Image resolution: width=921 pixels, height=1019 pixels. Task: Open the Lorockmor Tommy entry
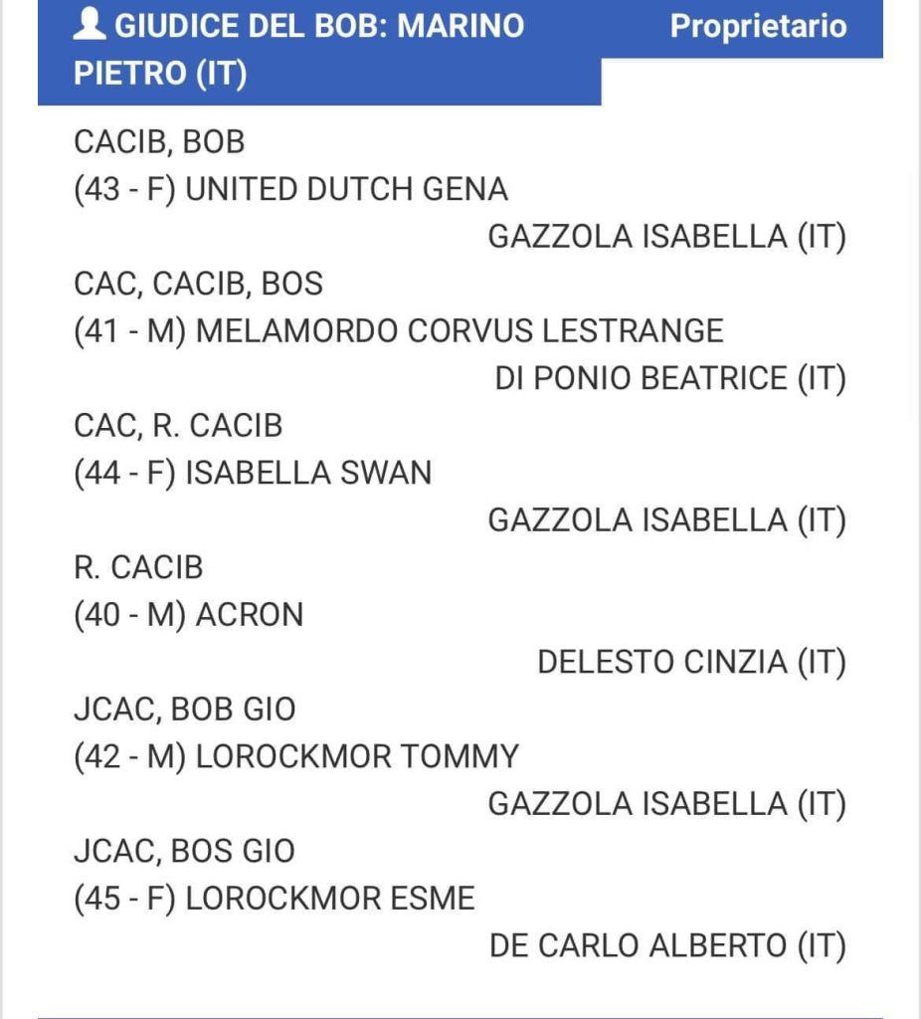pyautogui.click(x=296, y=757)
